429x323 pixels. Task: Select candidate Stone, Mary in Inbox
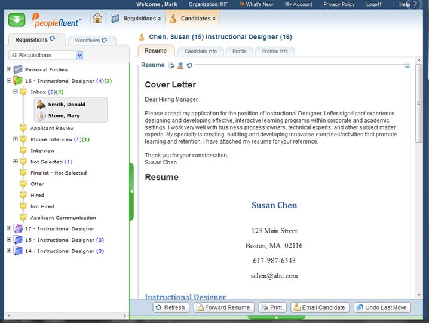(x=64, y=116)
